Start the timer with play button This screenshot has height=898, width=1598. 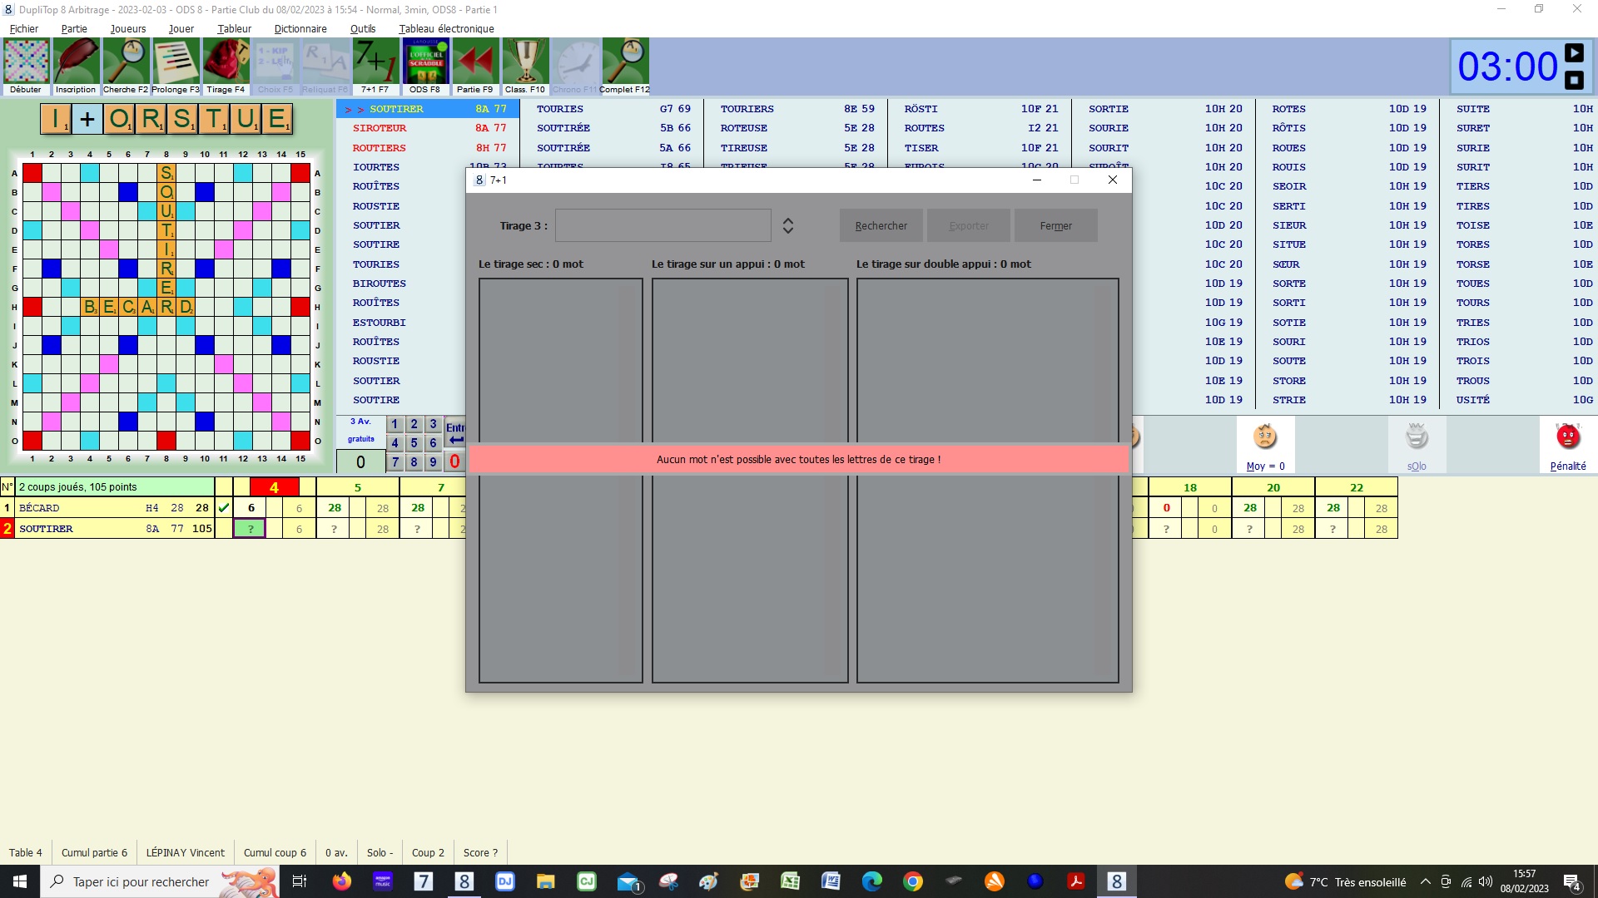1574,53
